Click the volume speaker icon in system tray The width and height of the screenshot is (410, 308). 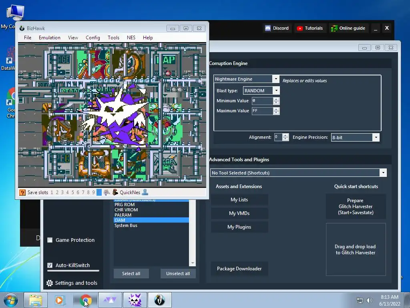tap(369, 300)
